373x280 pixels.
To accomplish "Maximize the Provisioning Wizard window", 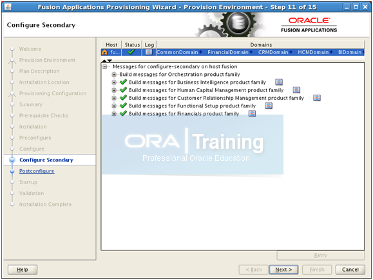I will coord(356,7).
